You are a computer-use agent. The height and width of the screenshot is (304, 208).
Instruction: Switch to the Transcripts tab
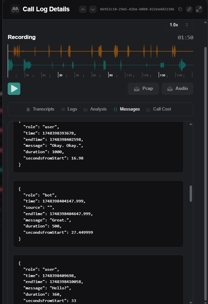(40, 109)
